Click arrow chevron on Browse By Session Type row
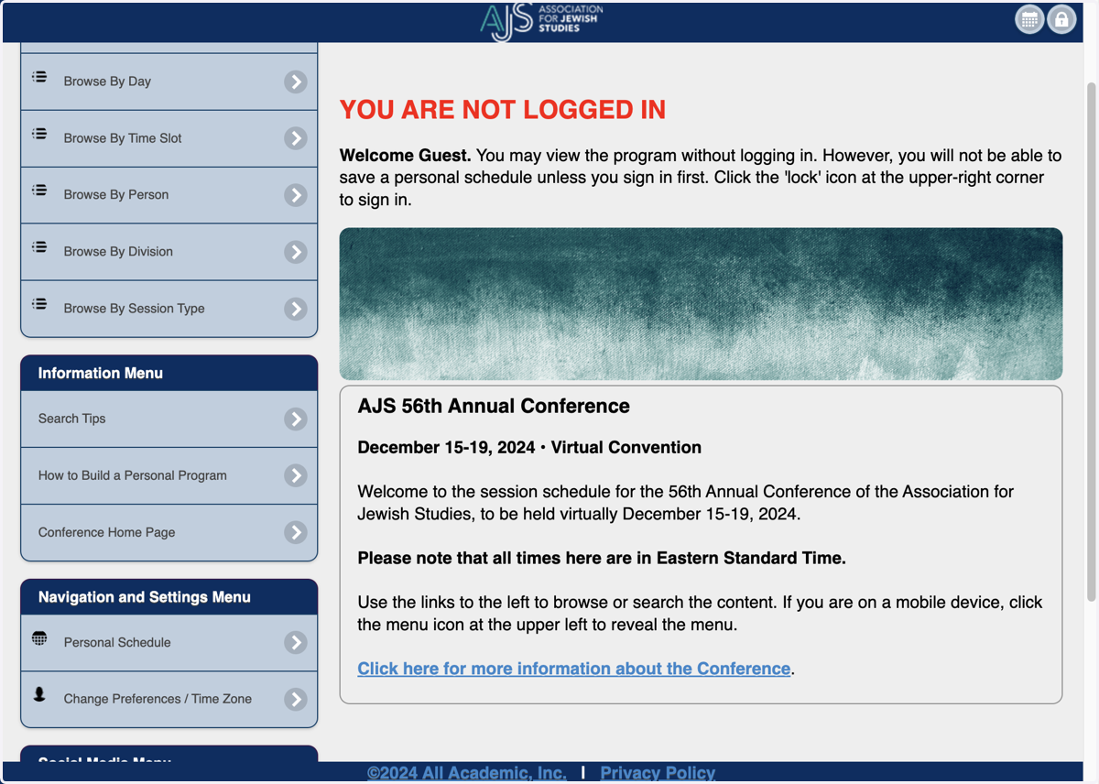The height and width of the screenshot is (784, 1099). click(x=295, y=309)
